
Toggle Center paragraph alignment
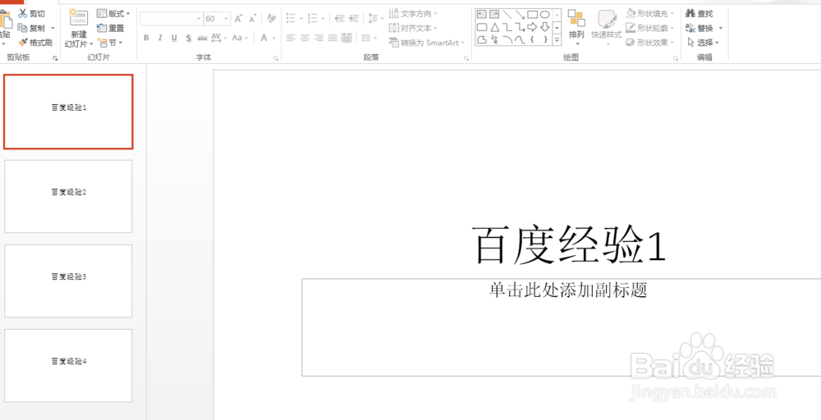305,38
